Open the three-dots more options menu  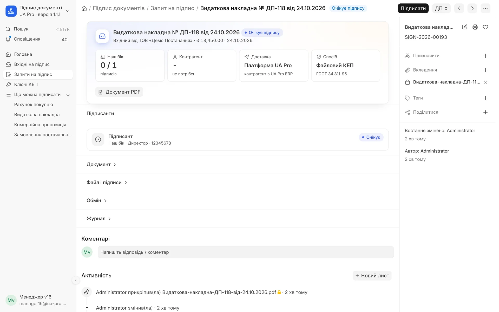485,8
